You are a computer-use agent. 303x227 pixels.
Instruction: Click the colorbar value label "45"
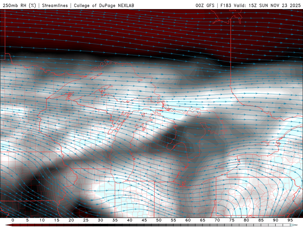pyautogui.click(x=144, y=220)
